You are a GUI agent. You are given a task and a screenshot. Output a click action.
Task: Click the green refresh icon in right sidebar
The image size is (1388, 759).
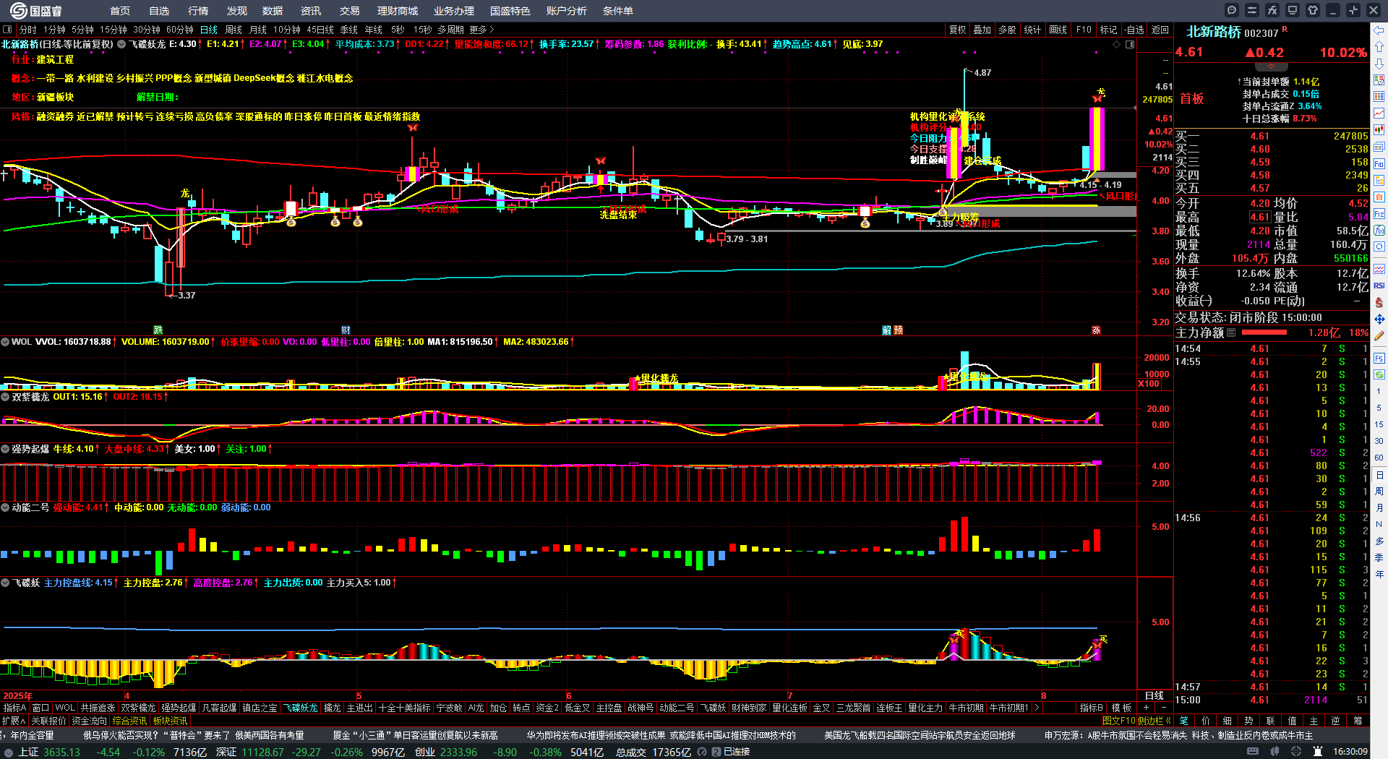tap(1379, 374)
